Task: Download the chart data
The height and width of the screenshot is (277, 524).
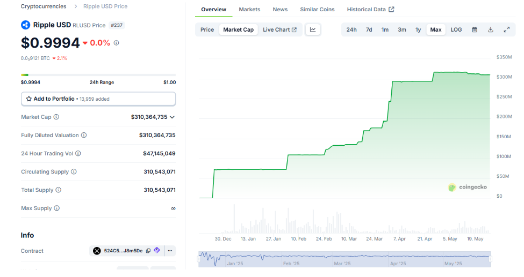Action: click(491, 29)
